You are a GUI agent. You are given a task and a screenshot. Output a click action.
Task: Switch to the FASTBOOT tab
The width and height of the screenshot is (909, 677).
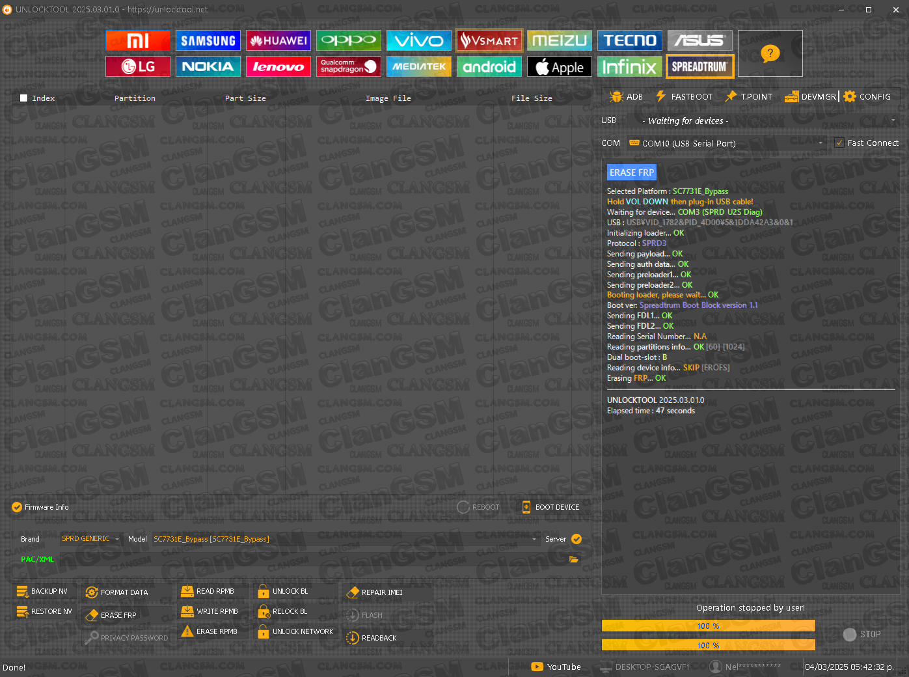point(684,97)
